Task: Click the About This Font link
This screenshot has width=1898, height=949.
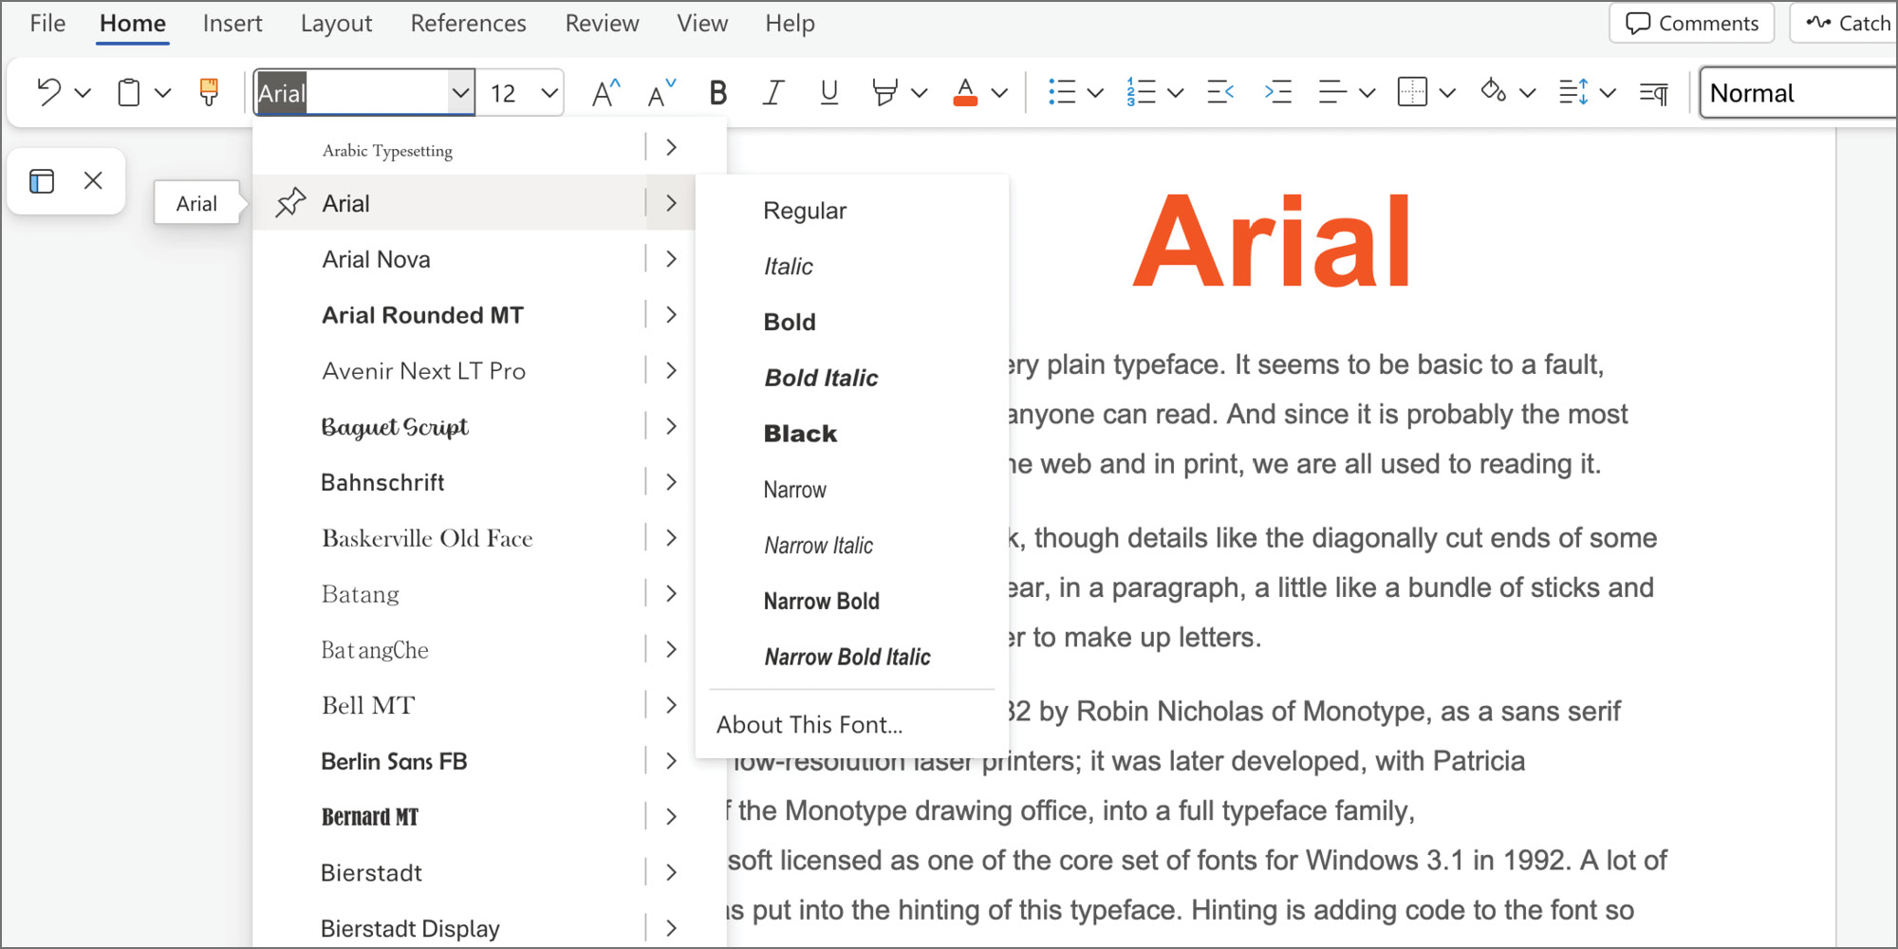Action: click(x=809, y=724)
